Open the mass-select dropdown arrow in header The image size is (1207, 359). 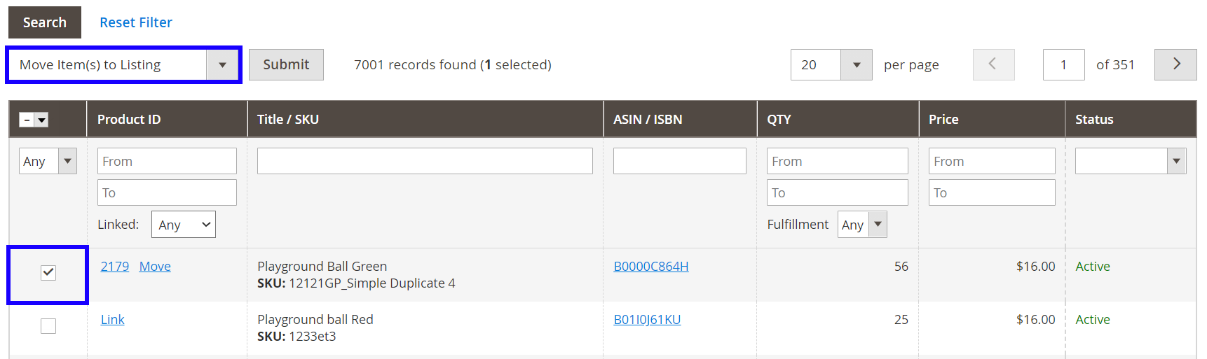tap(42, 120)
